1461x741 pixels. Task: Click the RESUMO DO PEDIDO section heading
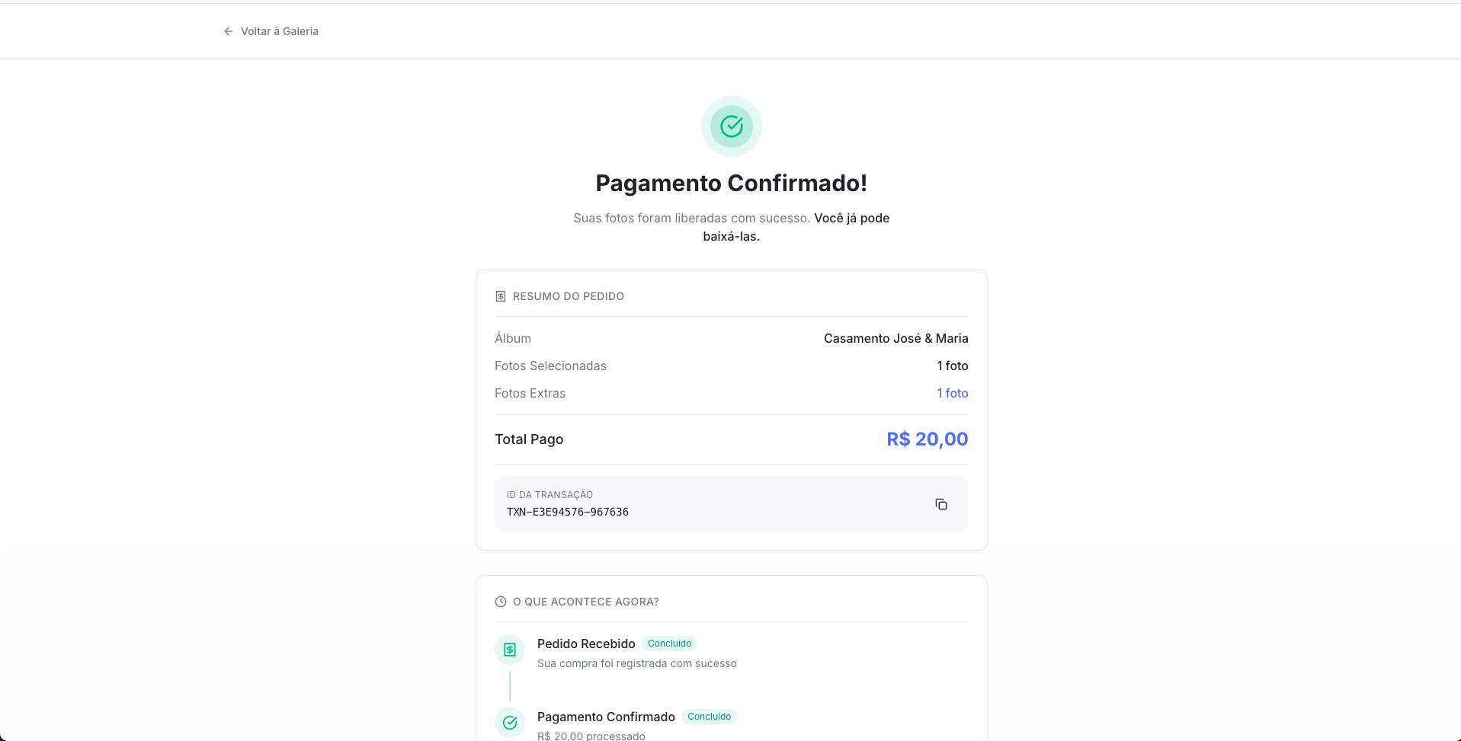(569, 296)
